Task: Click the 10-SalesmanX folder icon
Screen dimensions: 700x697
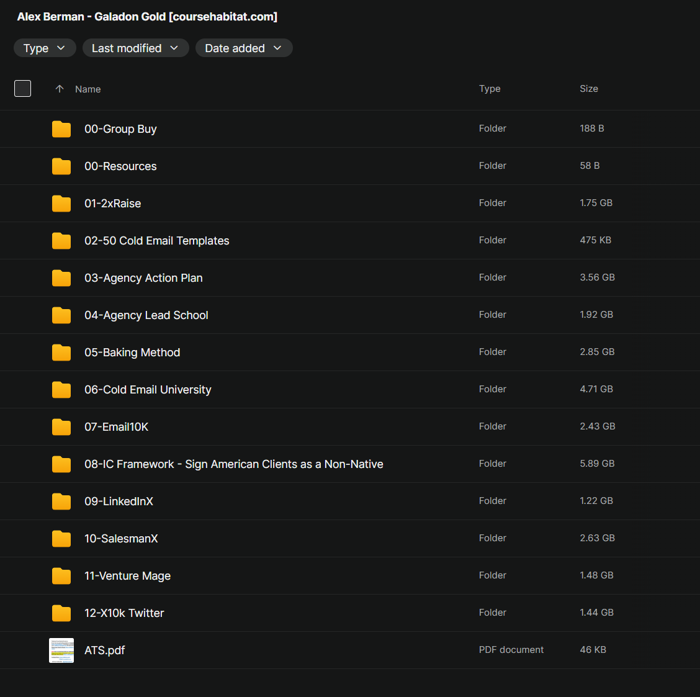Action: click(x=61, y=539)
